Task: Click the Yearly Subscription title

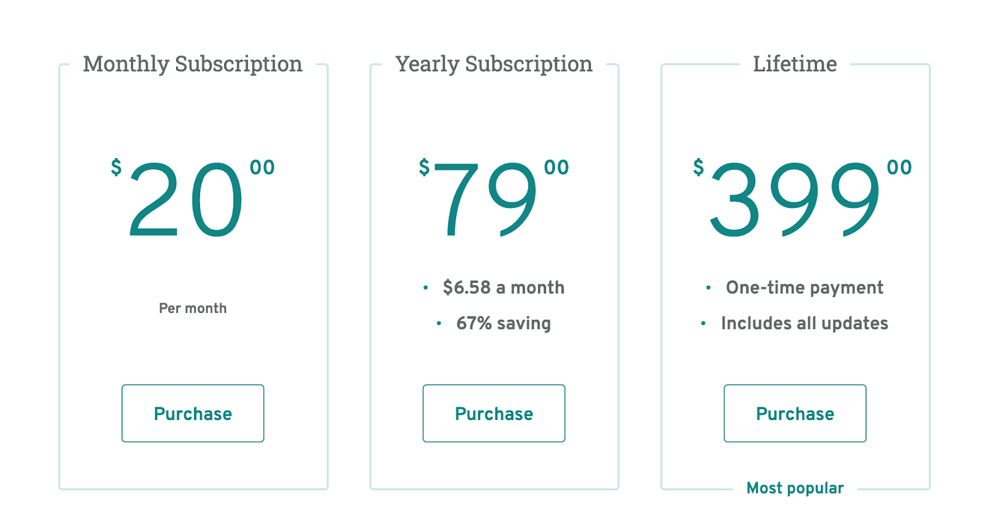Action: point(494,64)
